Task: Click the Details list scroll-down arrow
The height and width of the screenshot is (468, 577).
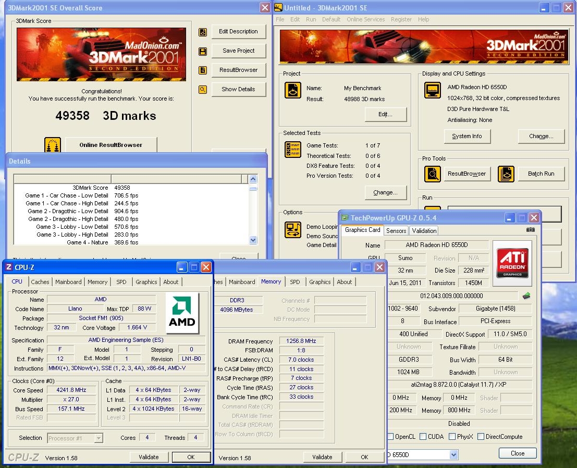Action: (253, 240)
